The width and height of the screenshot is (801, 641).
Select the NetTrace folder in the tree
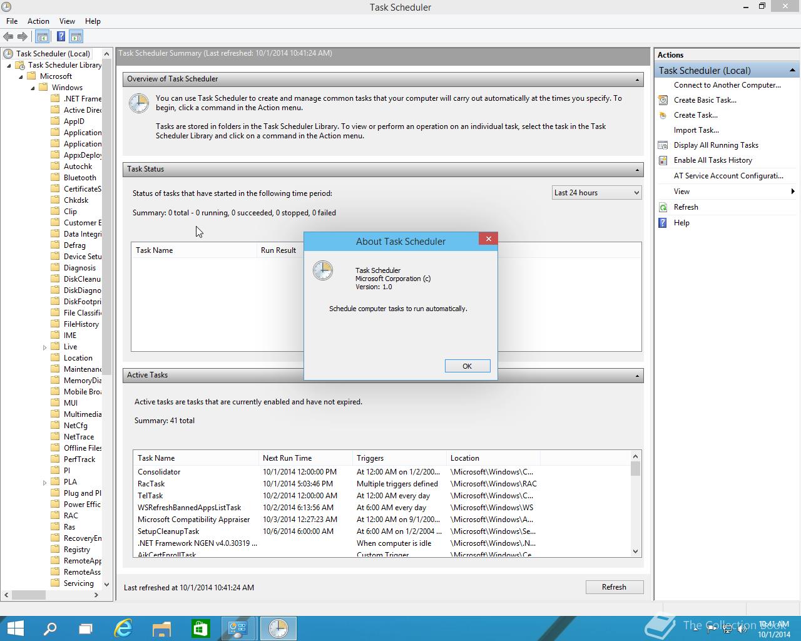pyautogui.click(x=79, y=437)
